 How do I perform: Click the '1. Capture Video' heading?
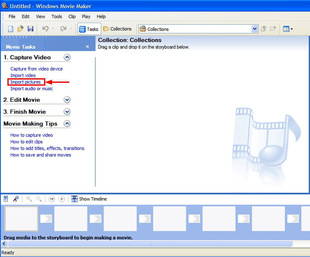tap(27, 57)
